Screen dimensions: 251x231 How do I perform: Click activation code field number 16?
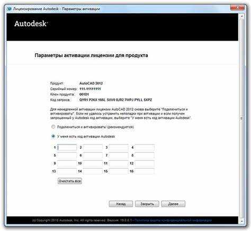(x=145, y=171)
